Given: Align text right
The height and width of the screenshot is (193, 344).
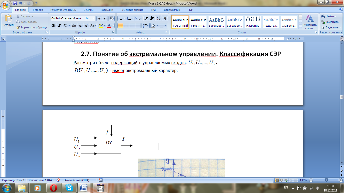Looking at the screenshot, I should 132,26.
